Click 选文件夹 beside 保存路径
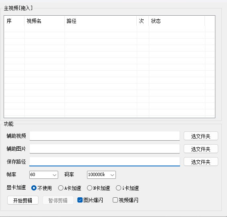Screen dimensions: 227x217 click(201, 162)
